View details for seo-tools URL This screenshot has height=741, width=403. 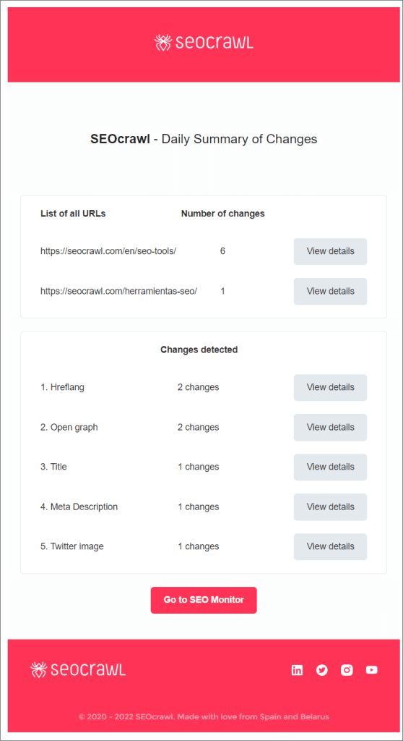[x=330, y=251]
